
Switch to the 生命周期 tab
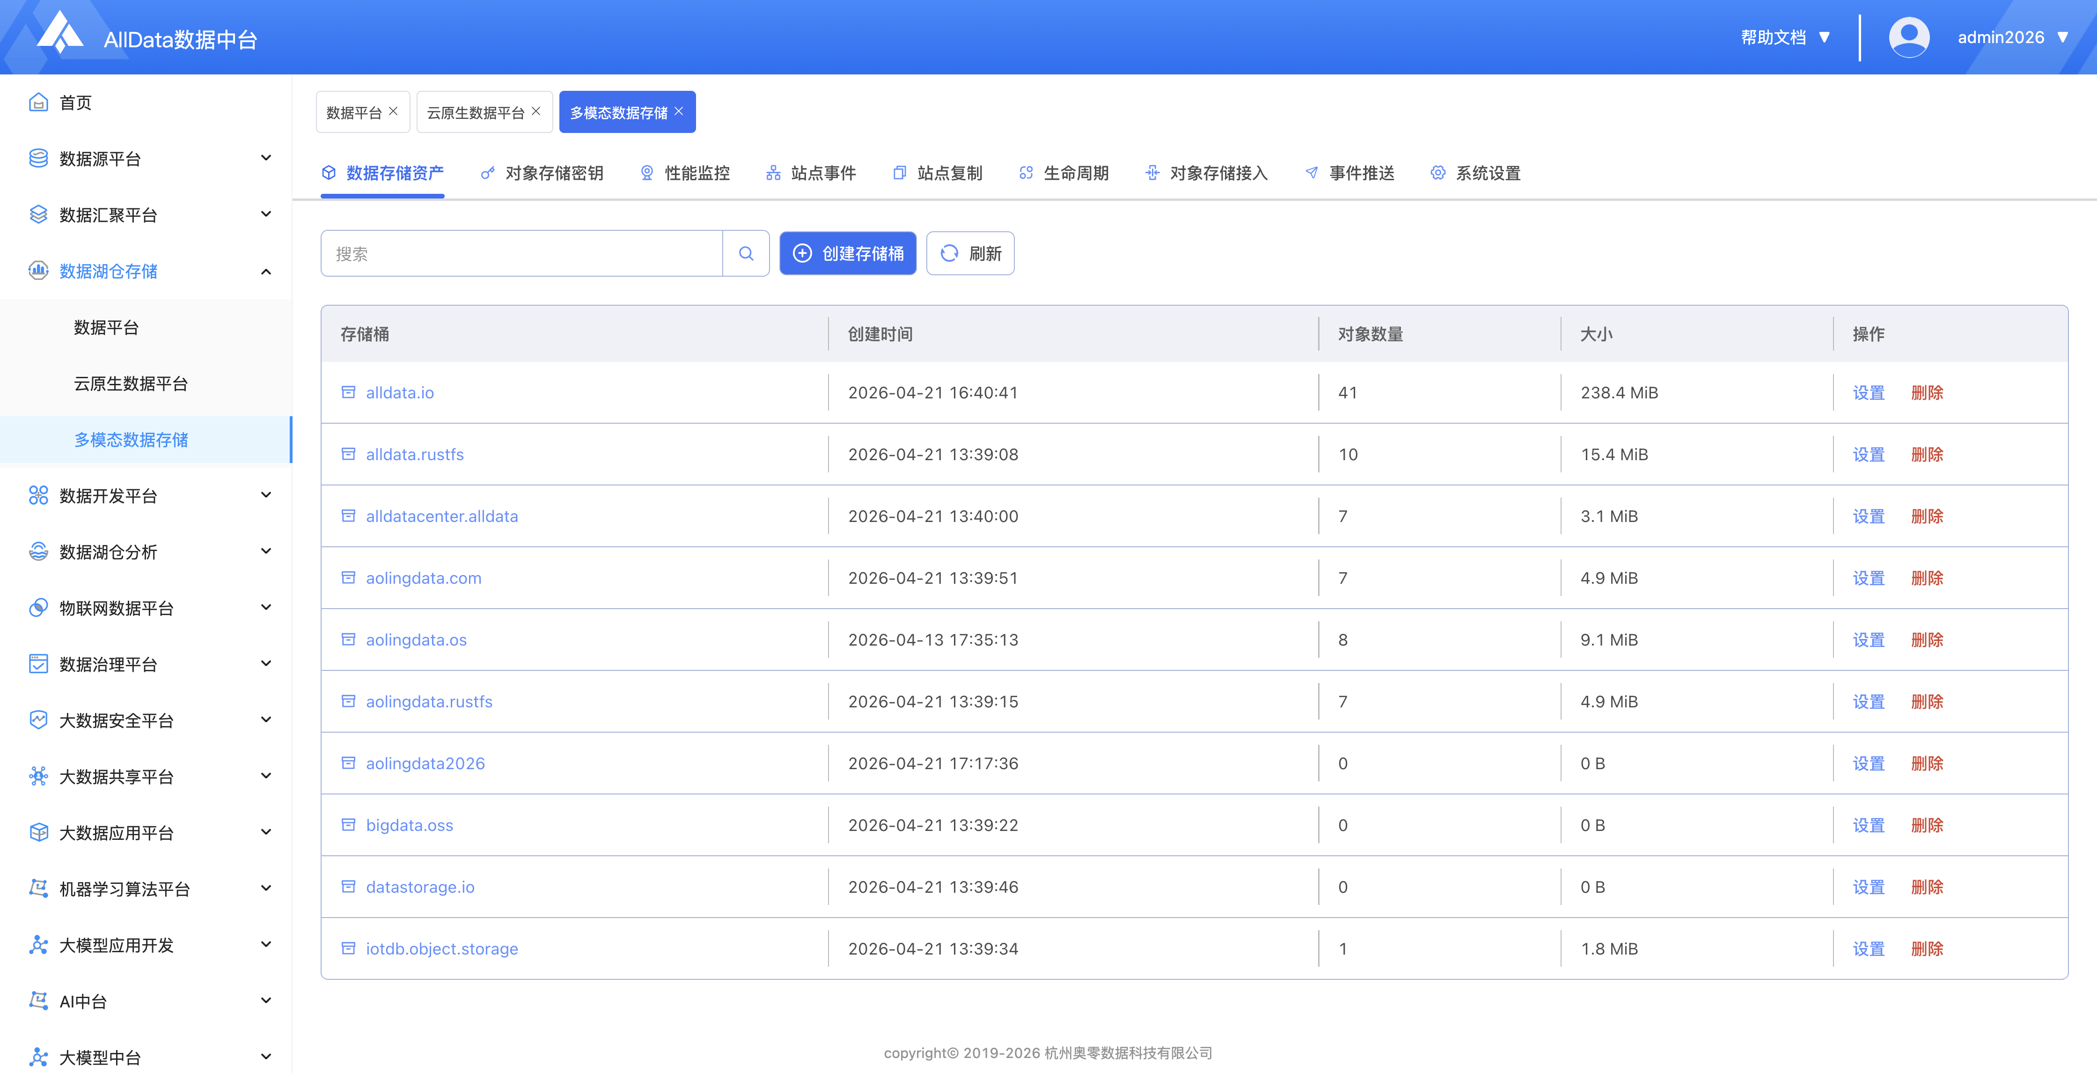point(1064,173)
